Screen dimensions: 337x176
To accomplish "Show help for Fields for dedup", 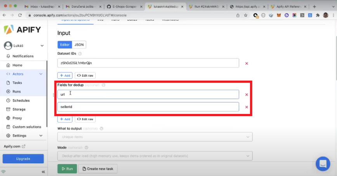I will click(104, 85).
